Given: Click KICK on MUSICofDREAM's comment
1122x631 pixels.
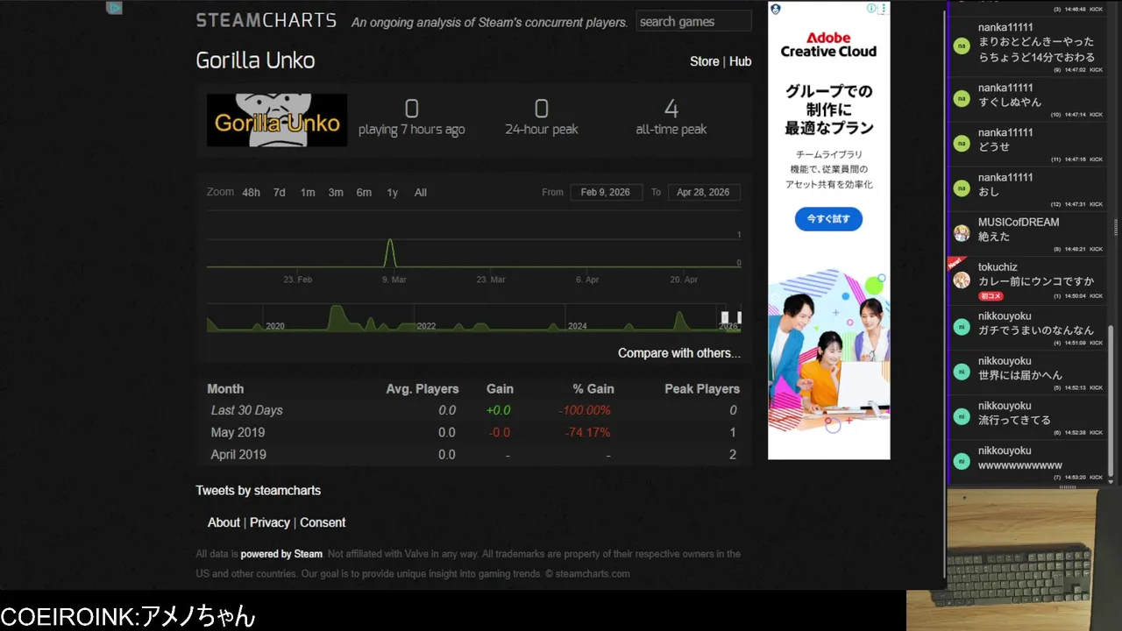Looking at the screenshot, I should click(x=1097, y=249).
